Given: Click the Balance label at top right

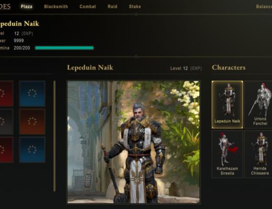Looking at the screenshot, I should coord(264,7).
